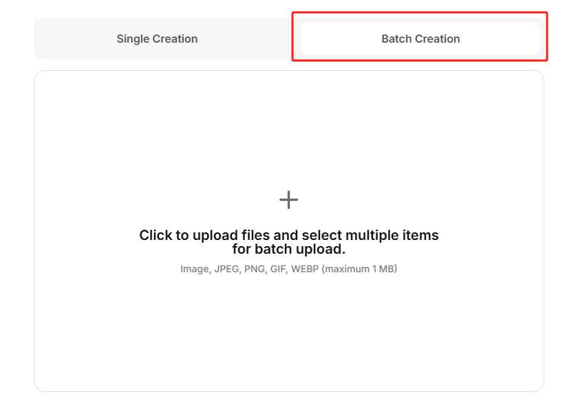Click the plus icon in upload area
This screenshot has height=407, width=576.
pos(288,200)
